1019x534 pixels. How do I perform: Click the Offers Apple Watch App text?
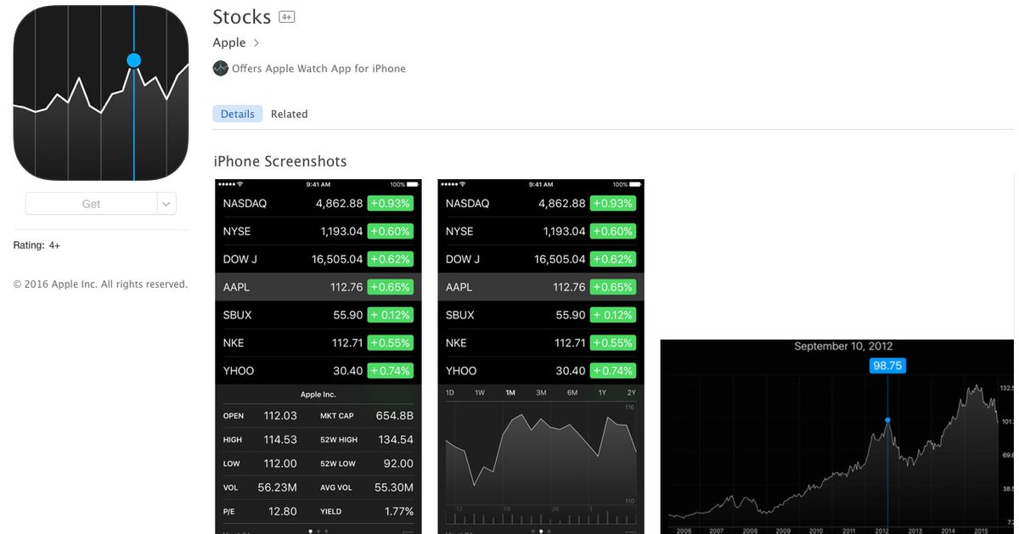pos(318,69)
